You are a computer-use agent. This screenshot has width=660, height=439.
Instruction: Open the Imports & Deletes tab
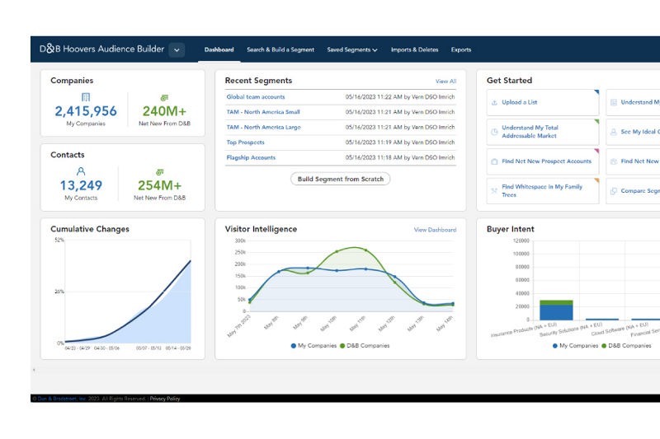pyautogui.click(x=414, y=49)
